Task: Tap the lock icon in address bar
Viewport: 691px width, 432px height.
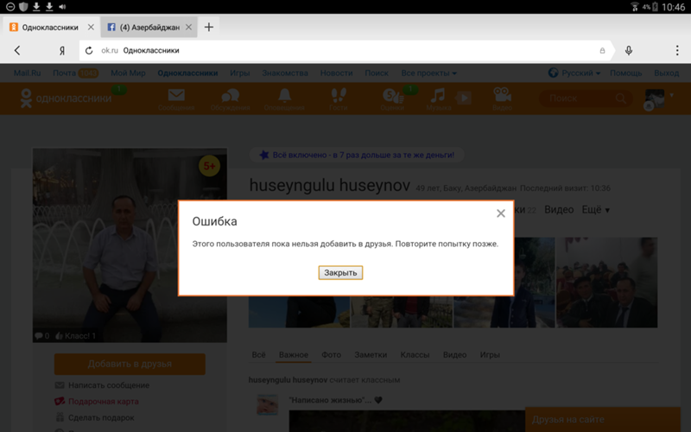Action: coord(602,51)
